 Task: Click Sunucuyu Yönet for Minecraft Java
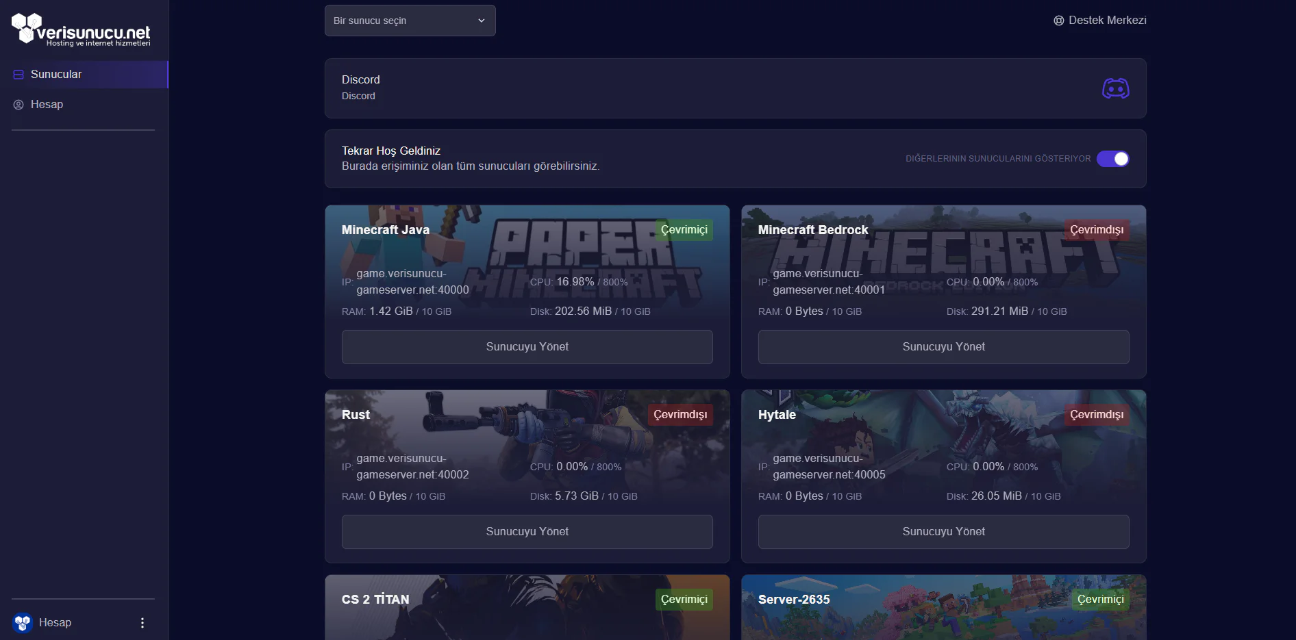pos(527,347)
